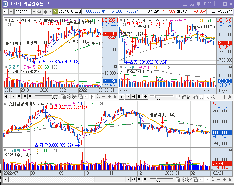Stop monthly chart playback with the square button
This screenshot has width=234, height=185.
pos(25,96)
